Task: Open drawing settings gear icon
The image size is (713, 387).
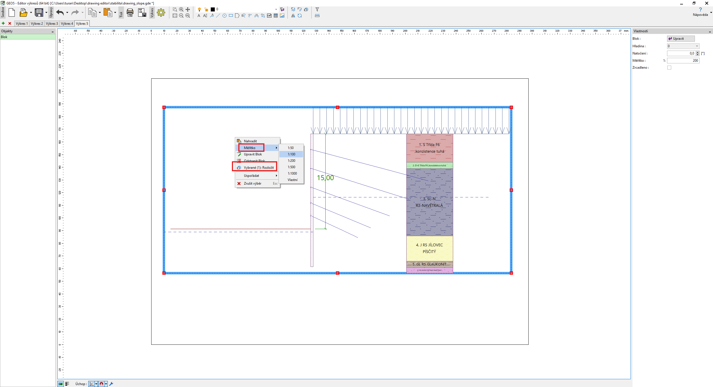Action: (161, 13)
